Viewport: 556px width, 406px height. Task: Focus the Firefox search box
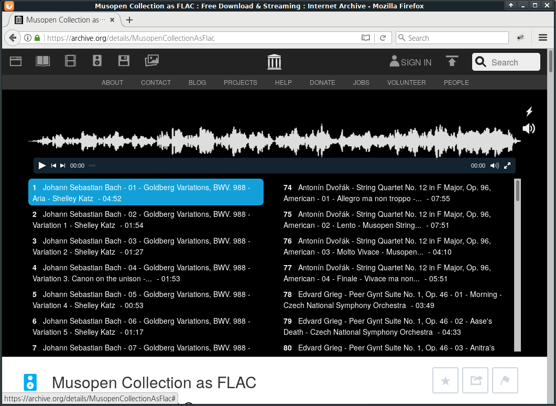pyautogui.click(x=452, y=38)
